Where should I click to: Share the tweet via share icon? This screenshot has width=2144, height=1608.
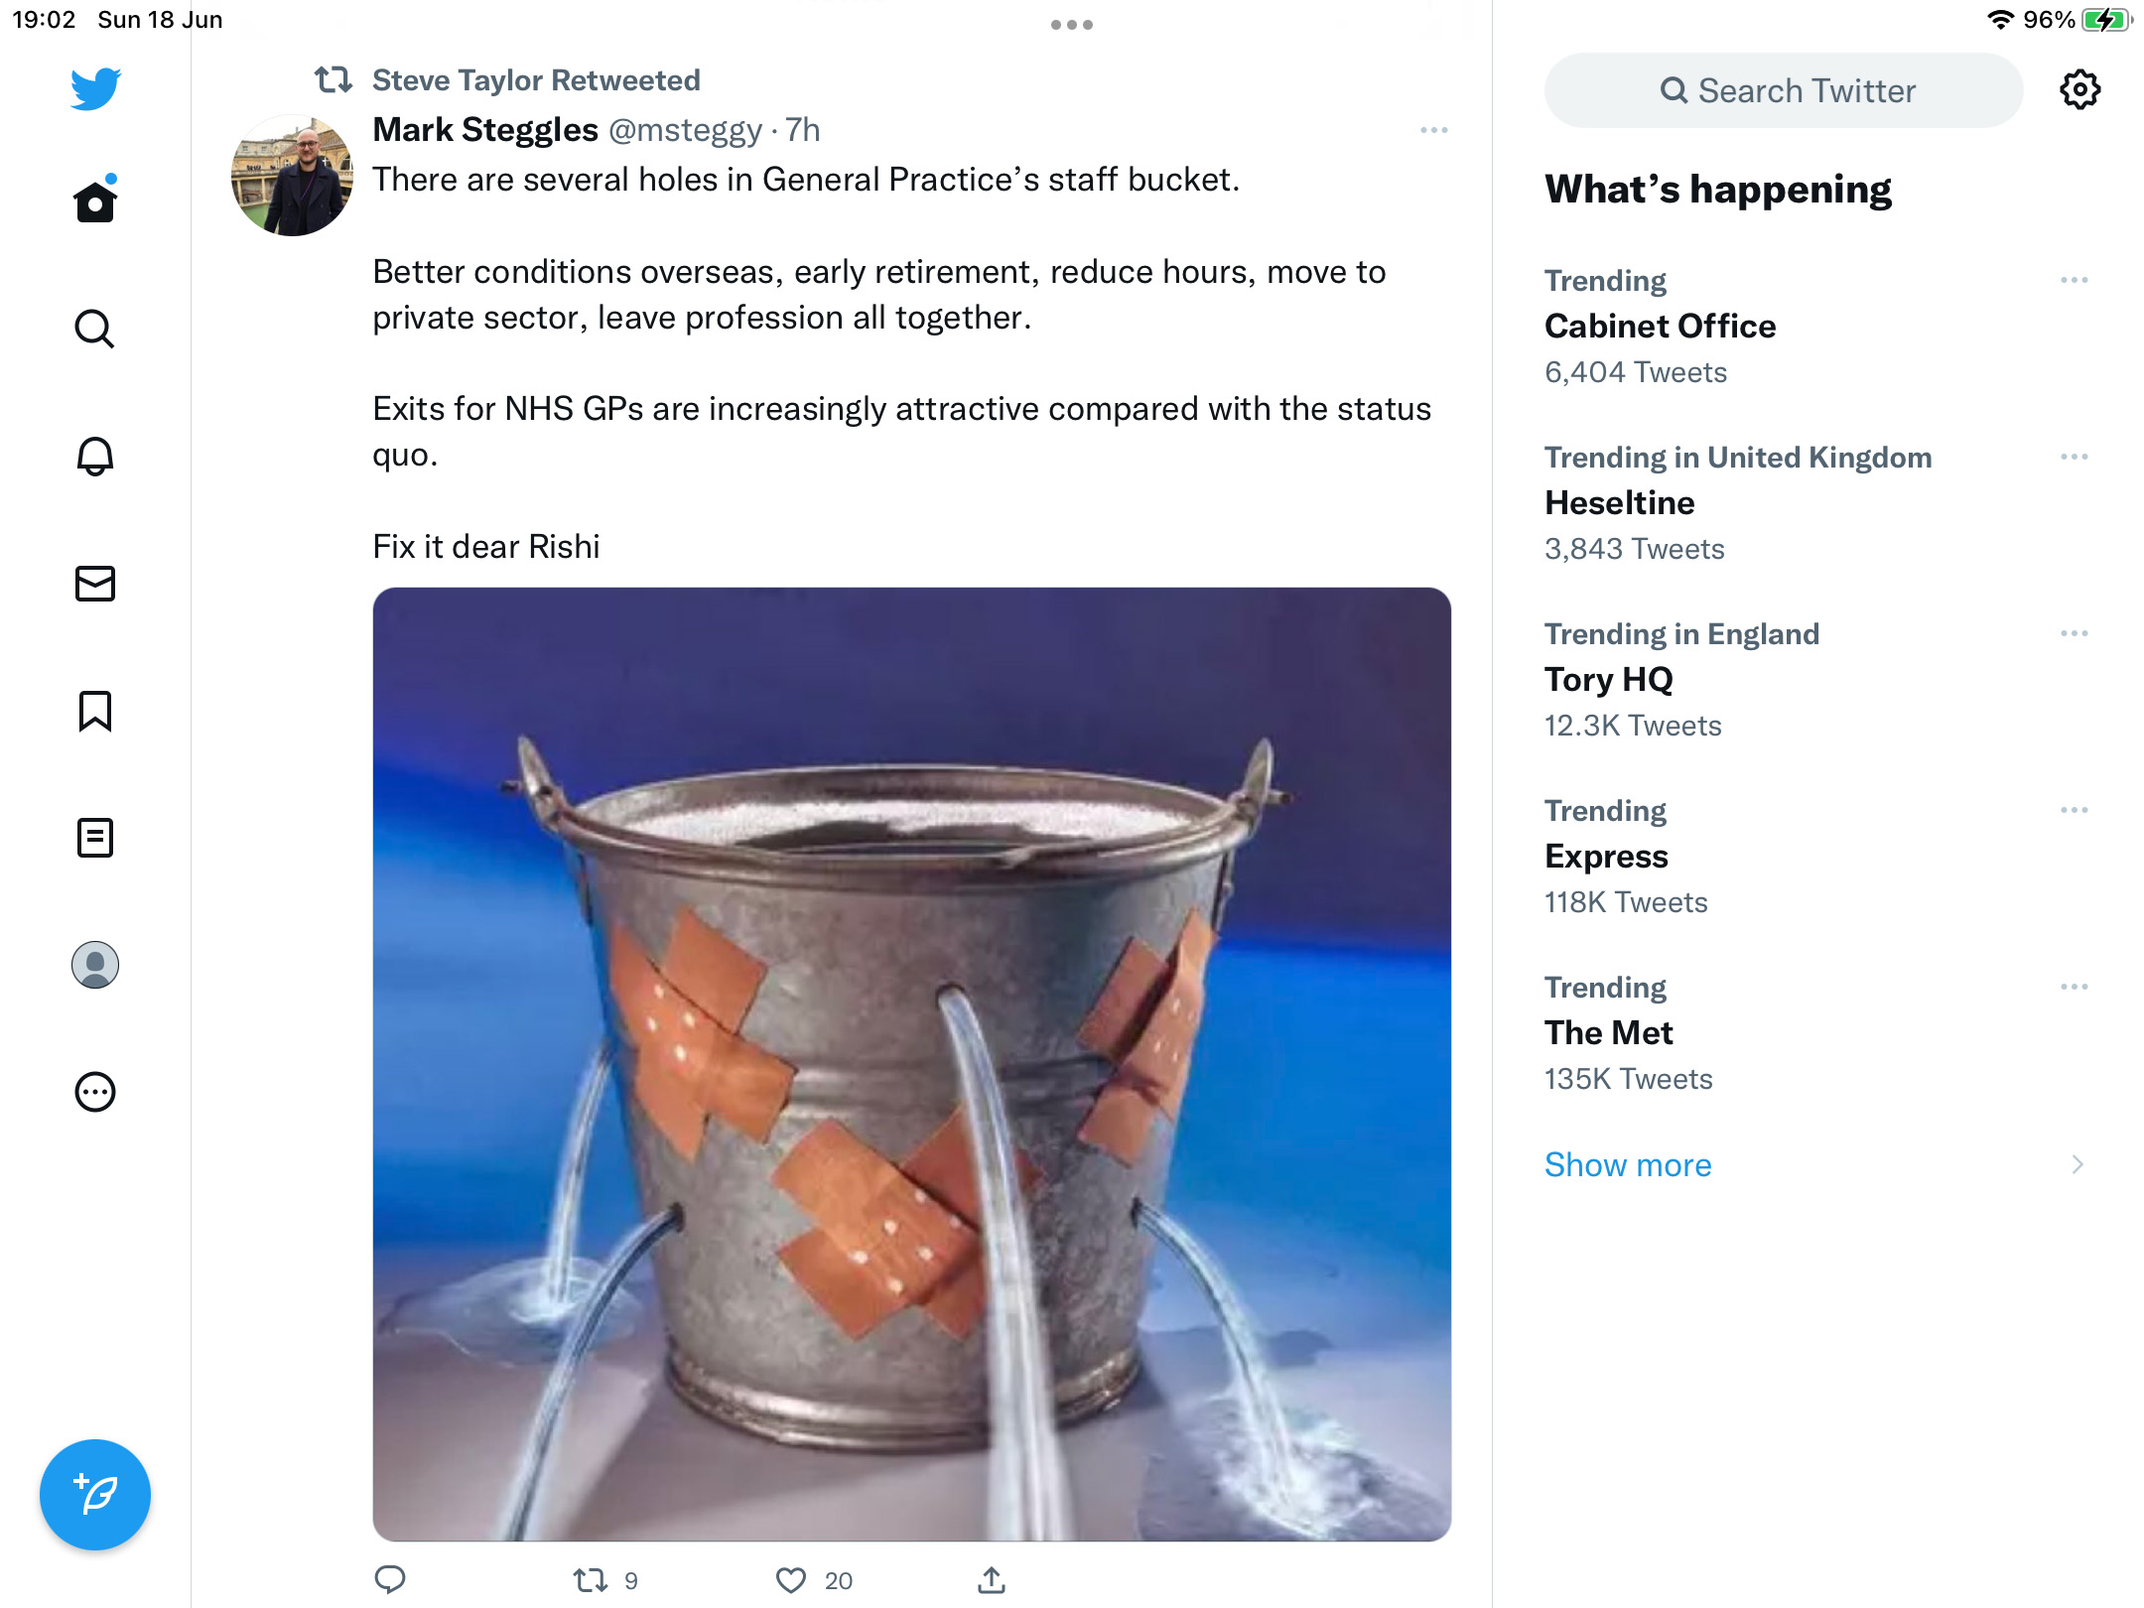[992, 1579]
